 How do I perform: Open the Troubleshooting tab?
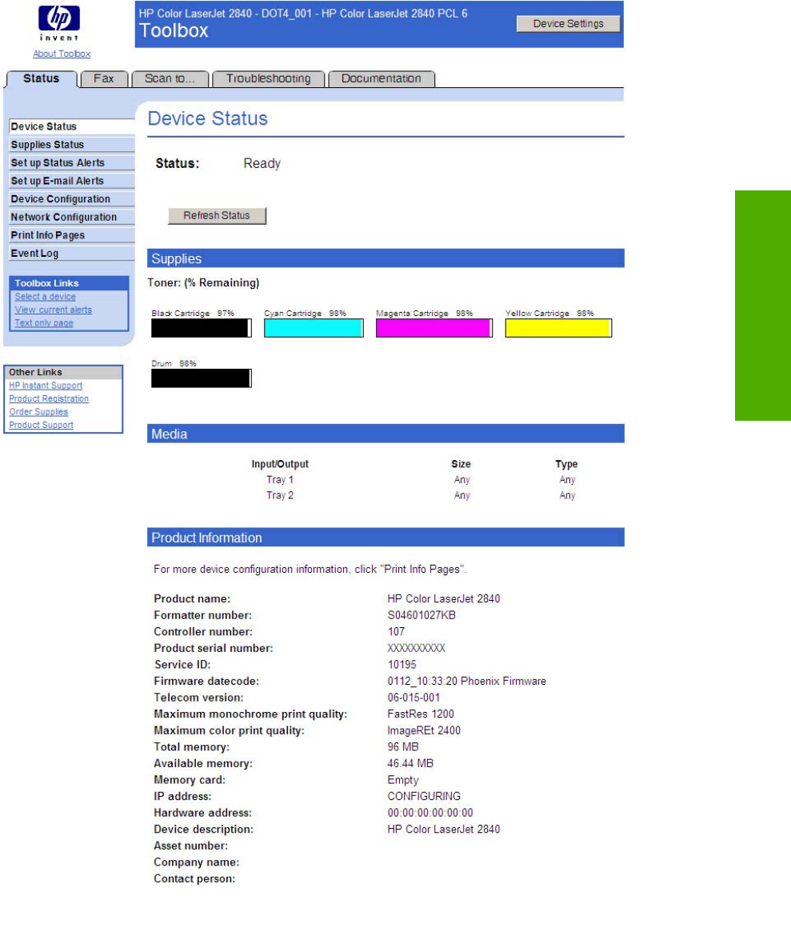pos(269,78)
